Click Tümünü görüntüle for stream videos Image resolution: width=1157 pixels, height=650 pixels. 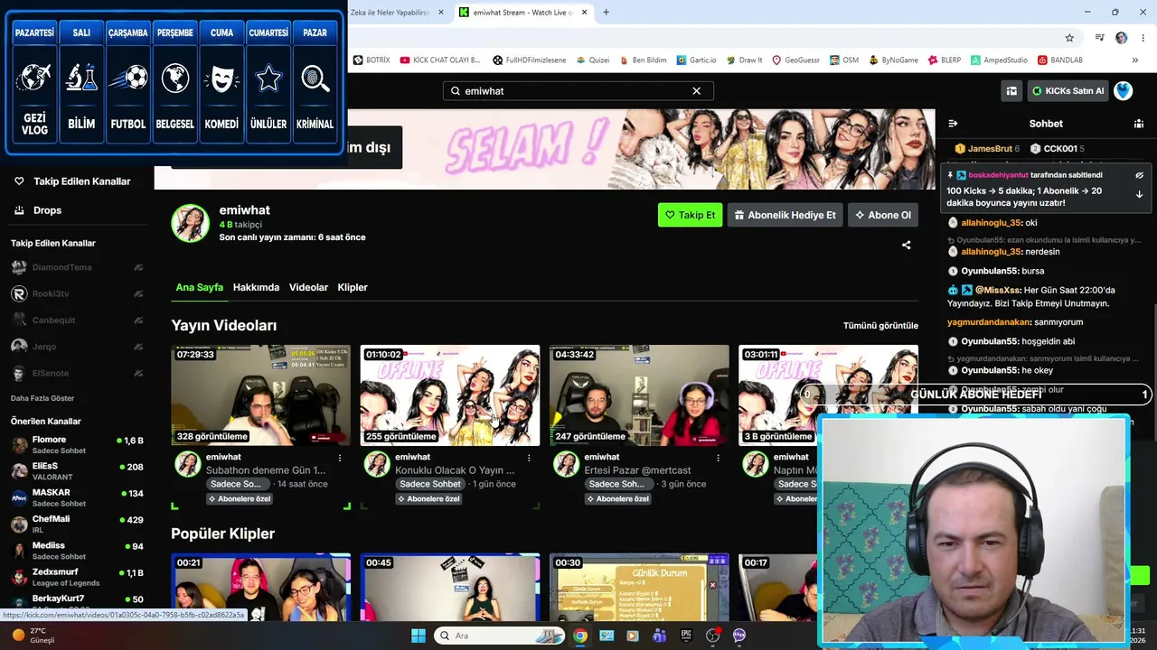pos(880,326)
